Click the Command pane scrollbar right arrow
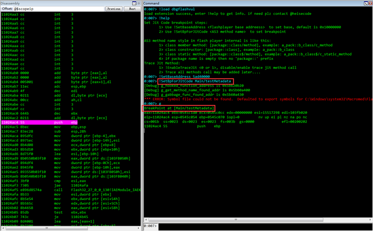This screenshot has width=373, height=231. (370, 220)
